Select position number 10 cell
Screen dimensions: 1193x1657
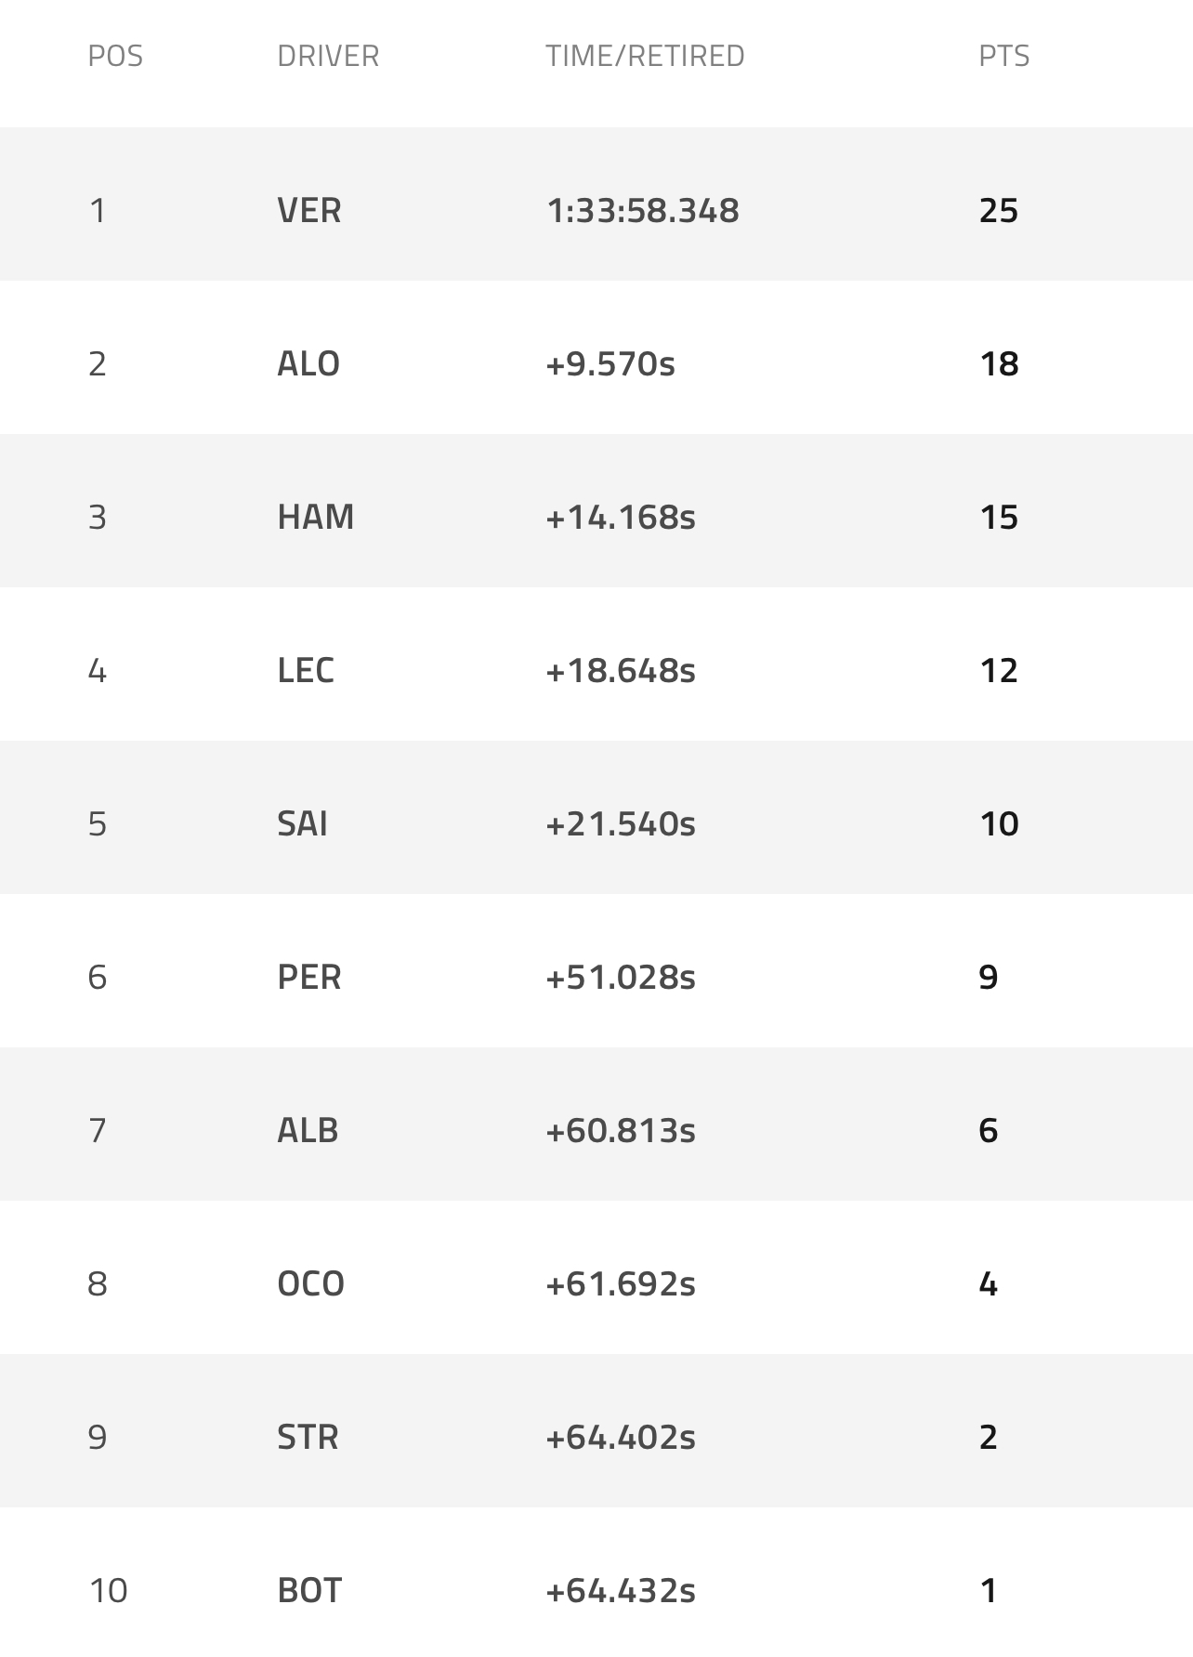[108, 1591]
